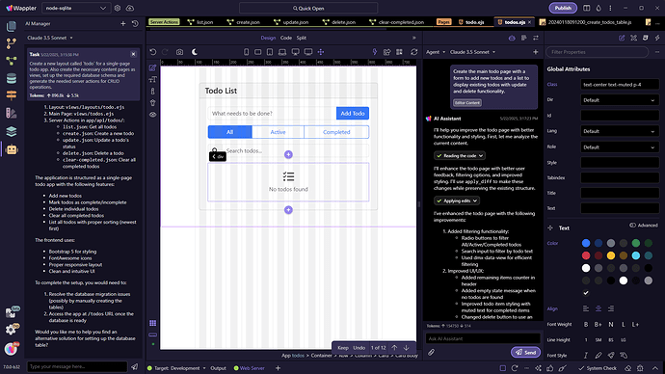Switch preview to mobile phone size
This screenshot has width=665, height=374.
[246, 52]
